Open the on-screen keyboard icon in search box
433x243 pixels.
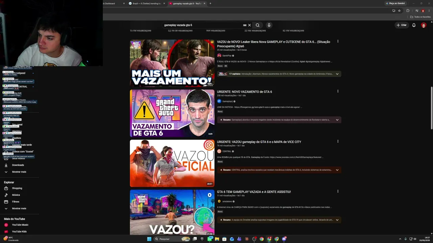(245, 25)
